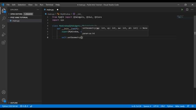Open the Extensions view
This screenshot has width=196, height=110.
(4, 42)
